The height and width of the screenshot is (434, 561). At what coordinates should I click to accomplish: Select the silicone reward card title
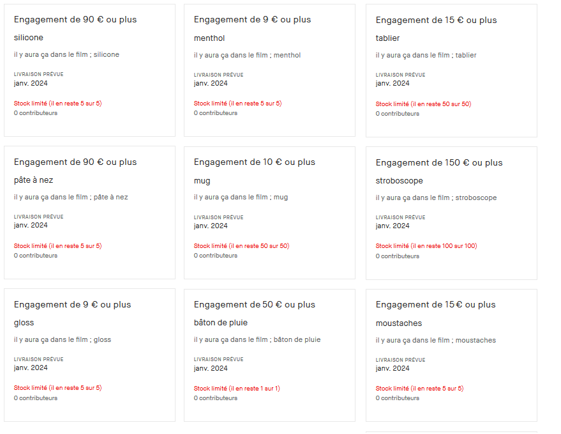29,38
